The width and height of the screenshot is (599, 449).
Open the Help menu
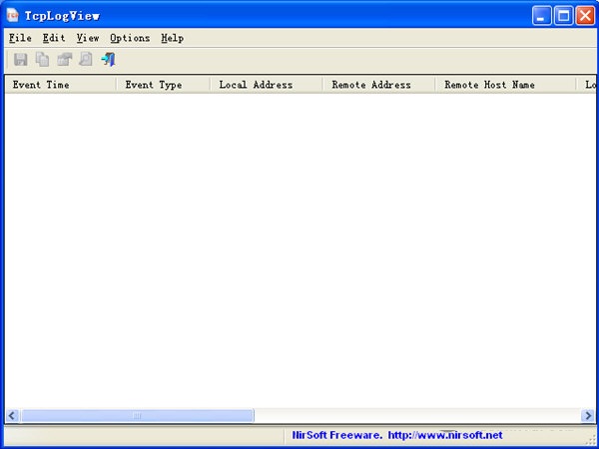(x=173, y=38)
